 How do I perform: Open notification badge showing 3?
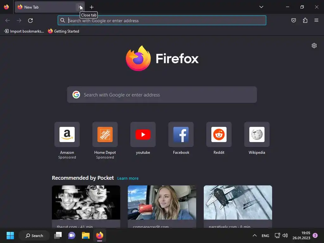(x=315, y=235)
